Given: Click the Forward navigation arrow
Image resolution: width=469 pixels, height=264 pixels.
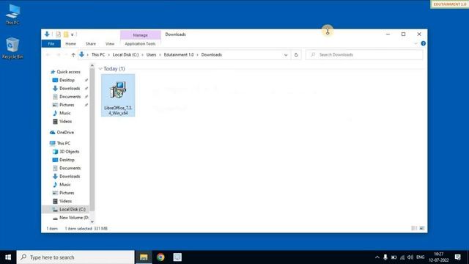Looking at the screenshot, I should (59, 55).
